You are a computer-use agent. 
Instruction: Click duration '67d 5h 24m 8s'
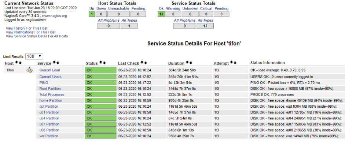pos(180,118)
